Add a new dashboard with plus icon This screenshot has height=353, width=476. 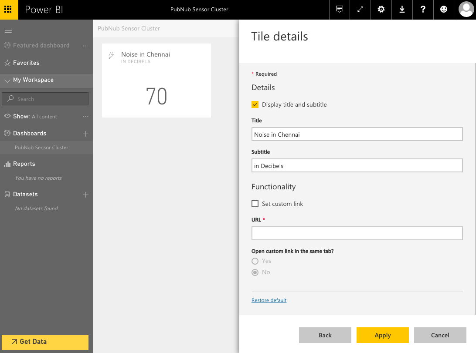86,134
